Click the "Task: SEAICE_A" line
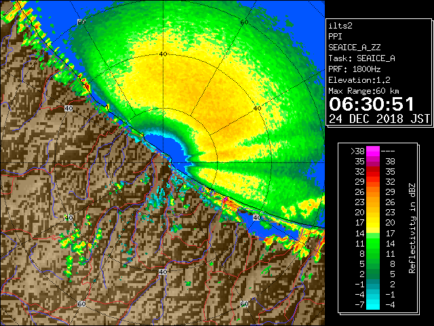This screenshot has height=326, width=434. (361, 58)
